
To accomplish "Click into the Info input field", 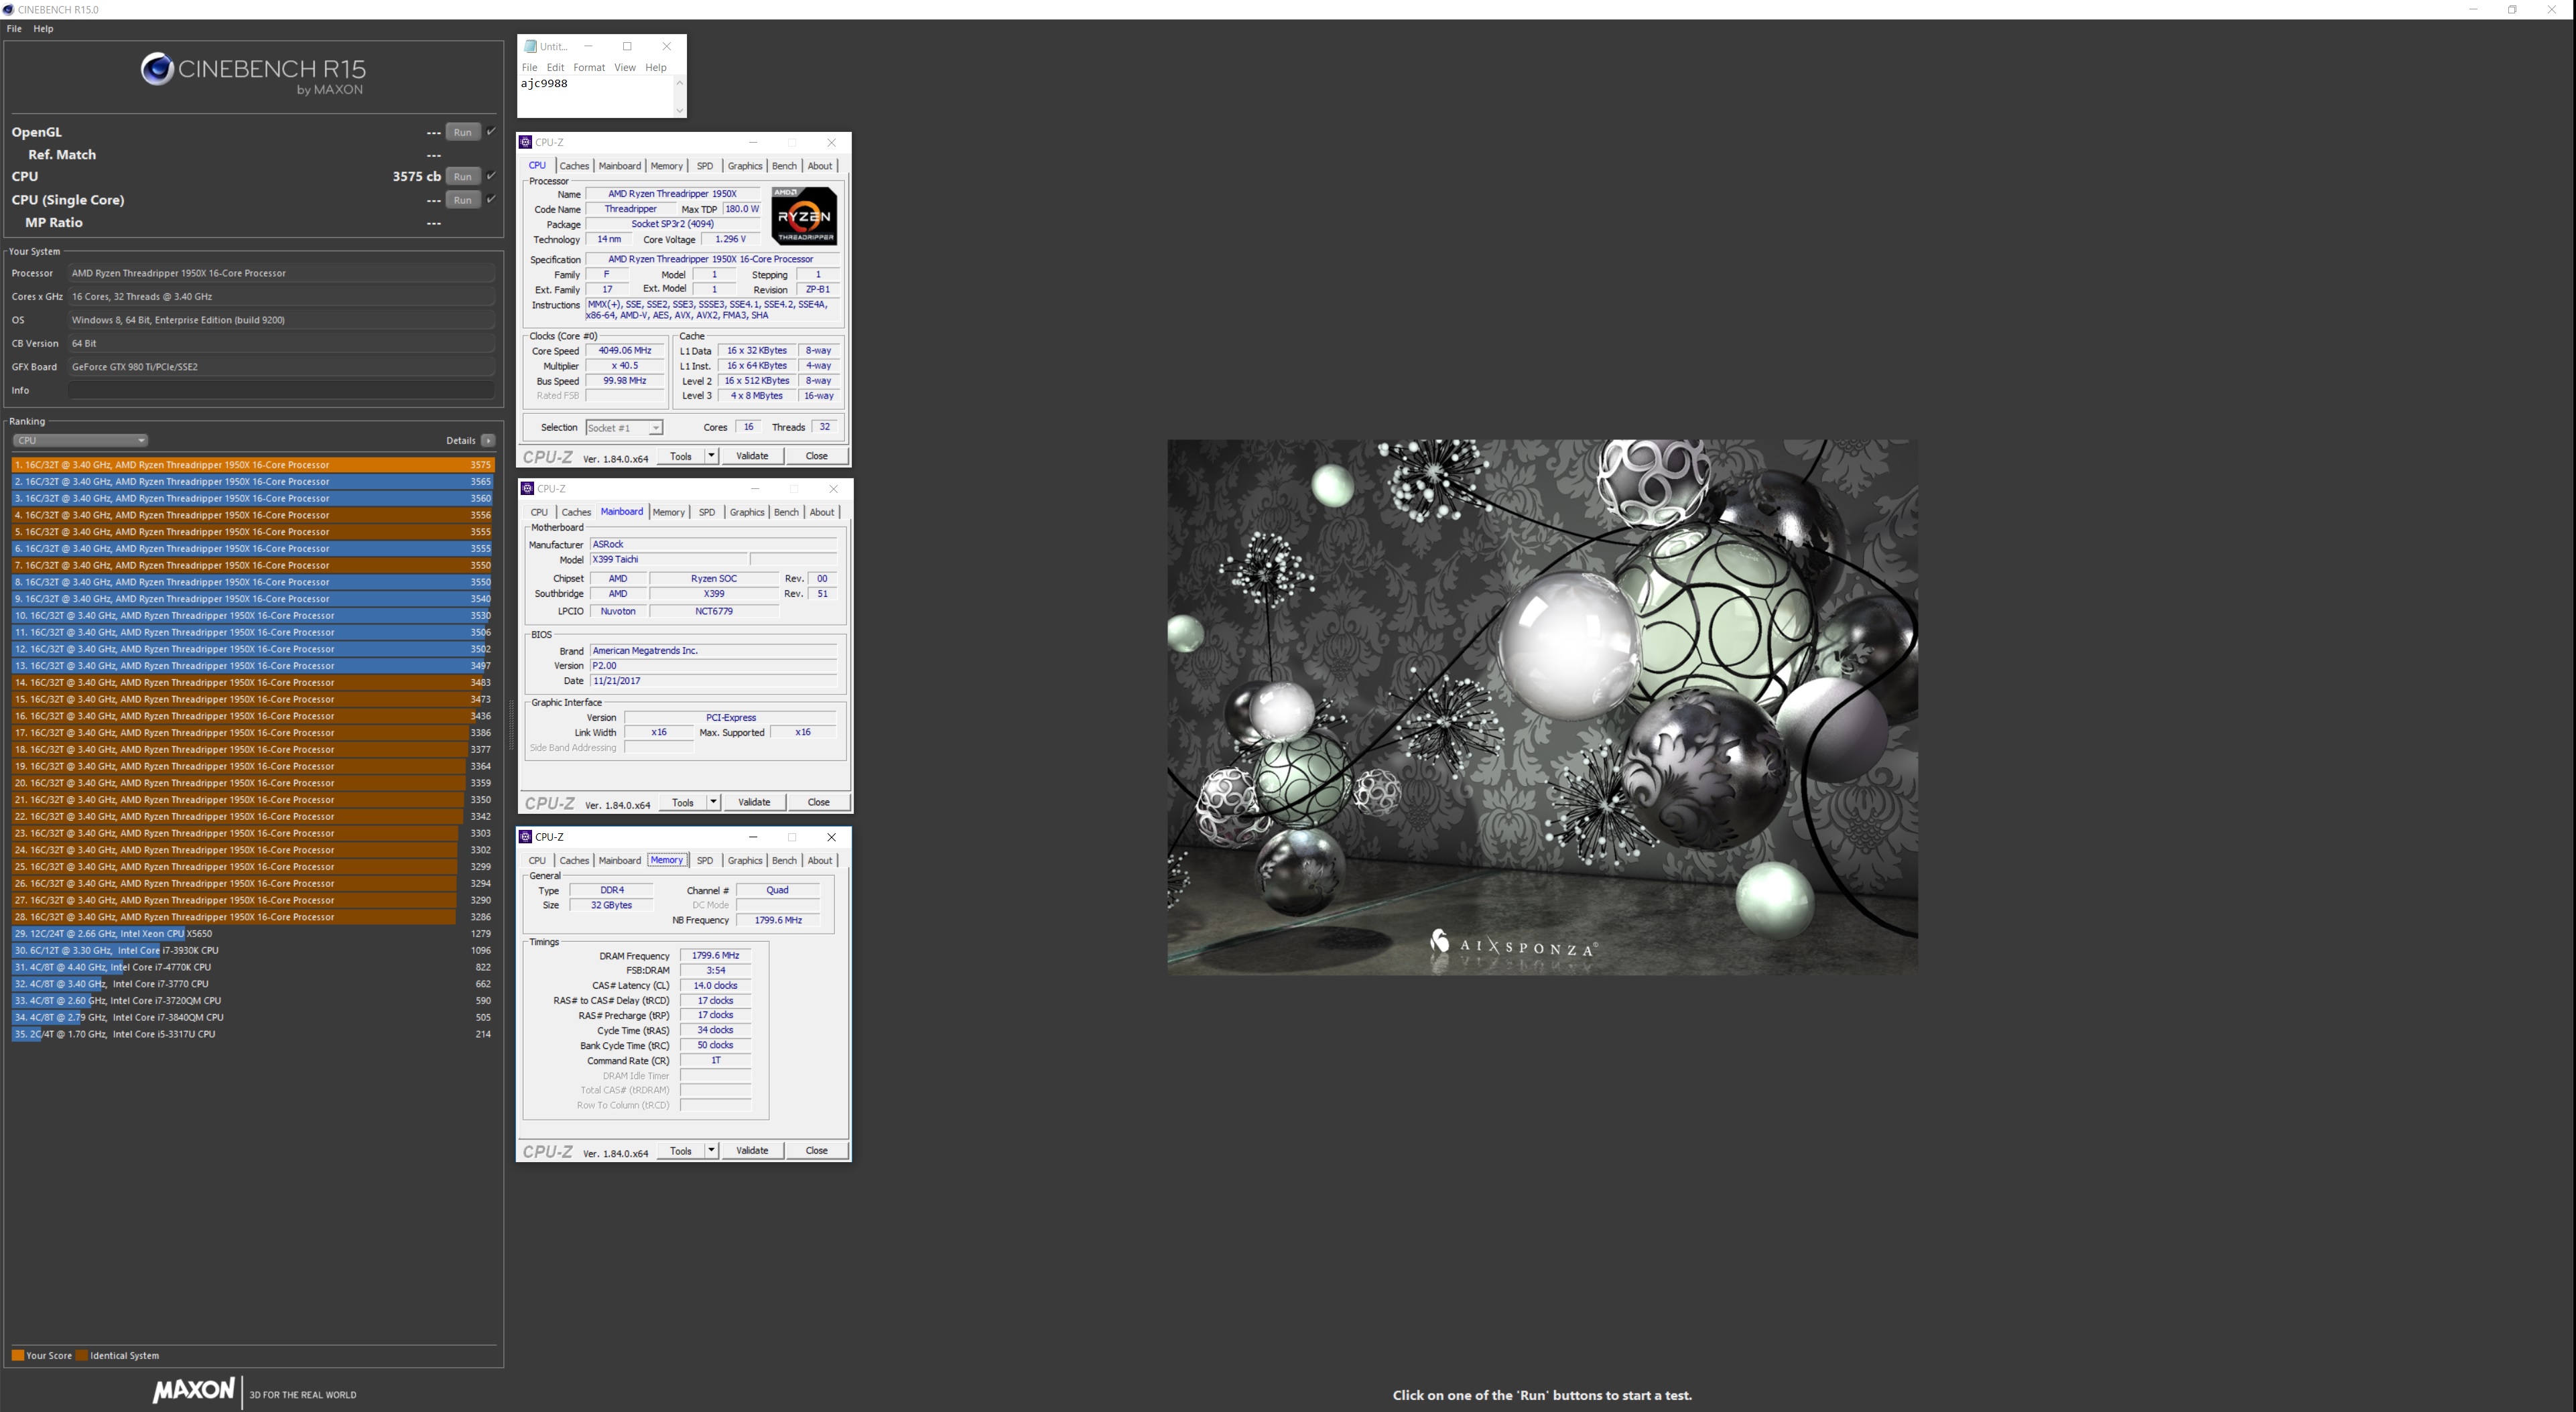I will point(281,391).
